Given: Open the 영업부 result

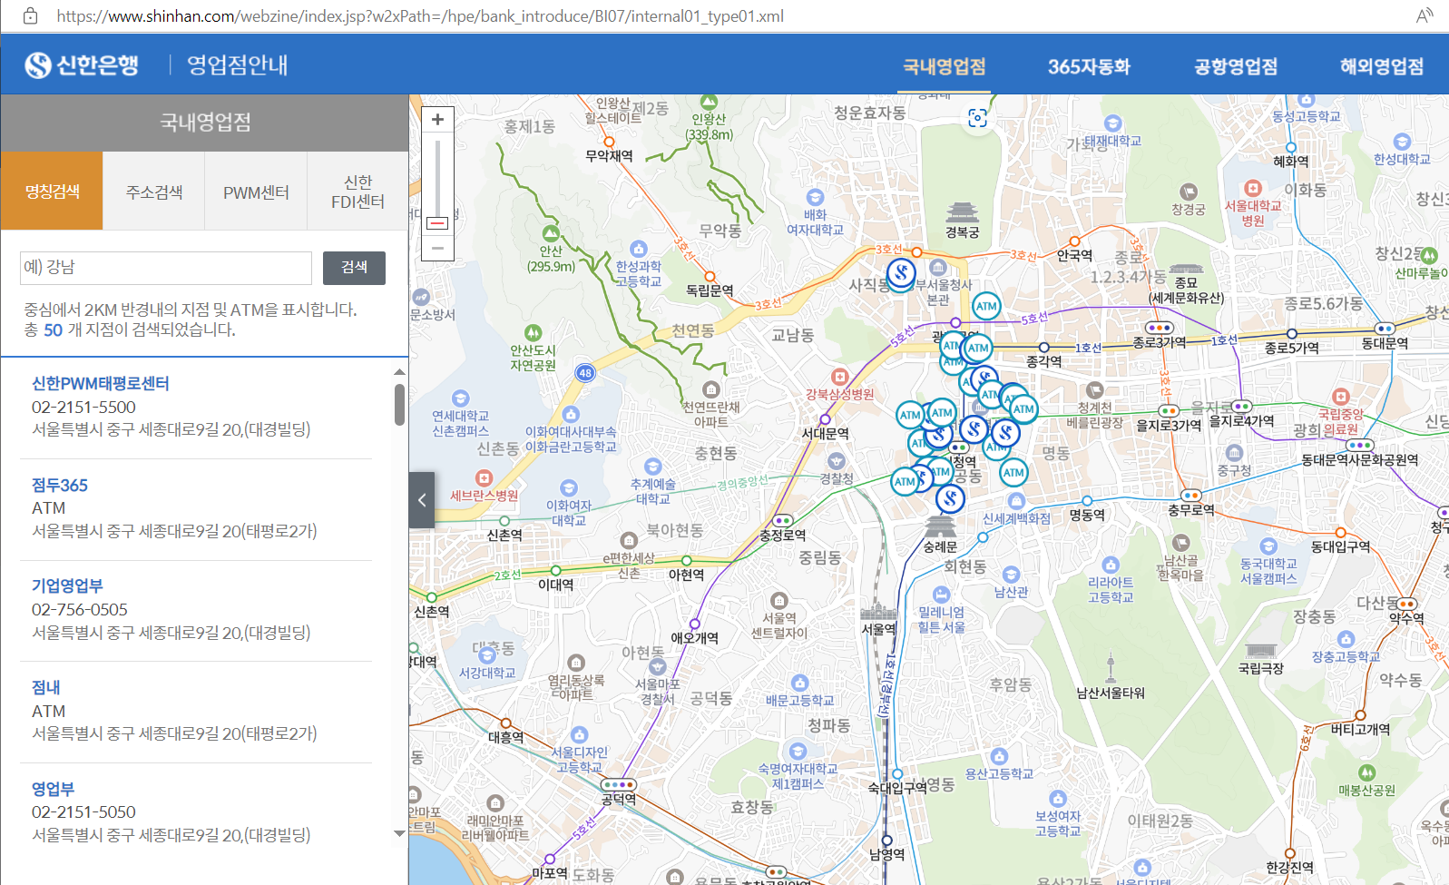Looking at the screenshot, I should point(53,789).
